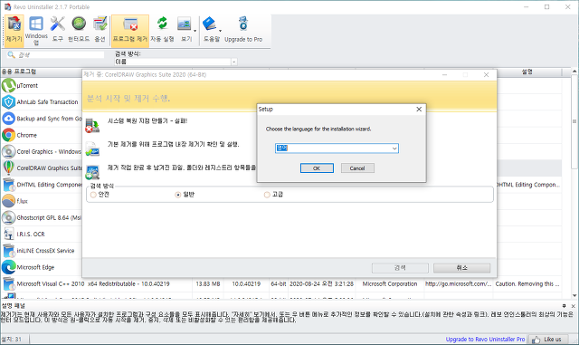Select the DHTML Editing Component icon
Image resolution: width=579 pixels, height=345 pixels.
coord(8,185)
